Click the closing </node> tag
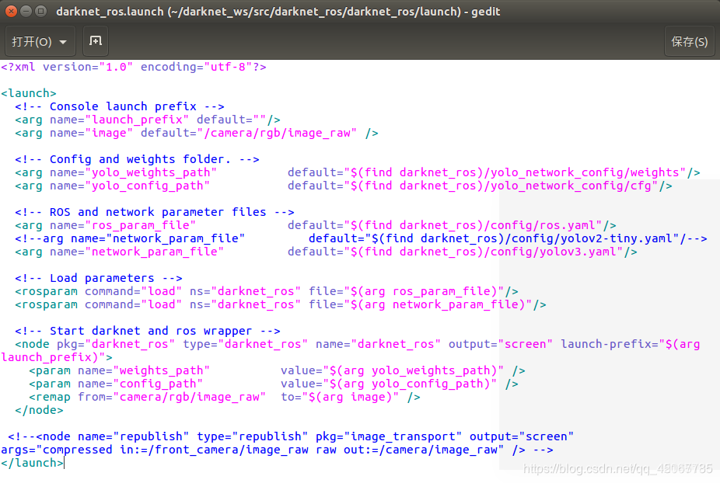Image resolution: width=720 pixels, height=483 pixels. point(39,411)
